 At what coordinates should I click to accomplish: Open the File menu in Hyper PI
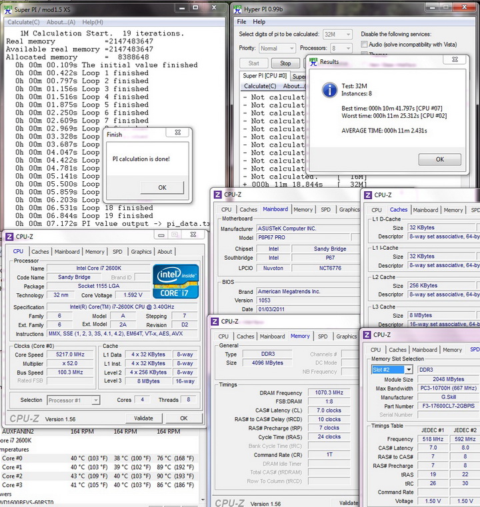(x=241, y=22)
